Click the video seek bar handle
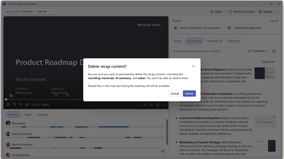284x159 pixels. pos(6,99)
